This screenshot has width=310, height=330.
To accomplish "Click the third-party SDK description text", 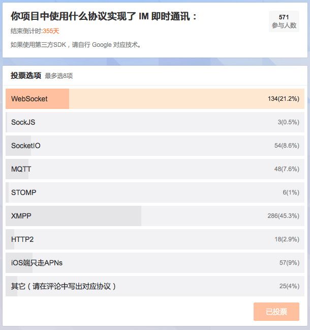I will coord(76,45).
